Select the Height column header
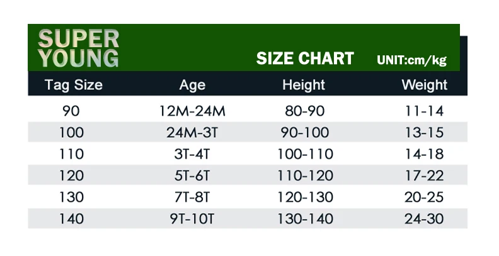This screenshot has height=256, width=499. (x=304, y=85)
